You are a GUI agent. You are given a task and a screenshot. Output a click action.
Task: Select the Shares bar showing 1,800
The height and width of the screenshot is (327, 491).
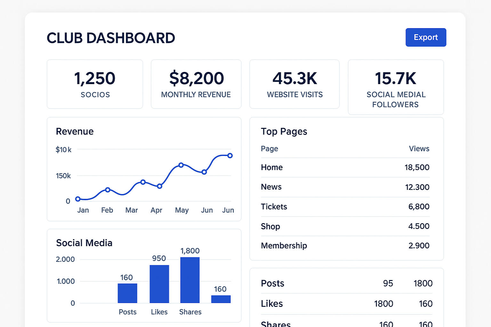point(190,280)
